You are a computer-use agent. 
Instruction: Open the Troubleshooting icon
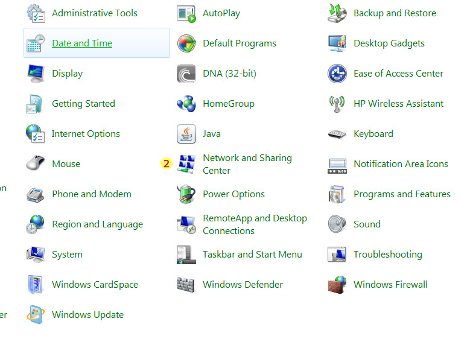[x=337, y=255]
